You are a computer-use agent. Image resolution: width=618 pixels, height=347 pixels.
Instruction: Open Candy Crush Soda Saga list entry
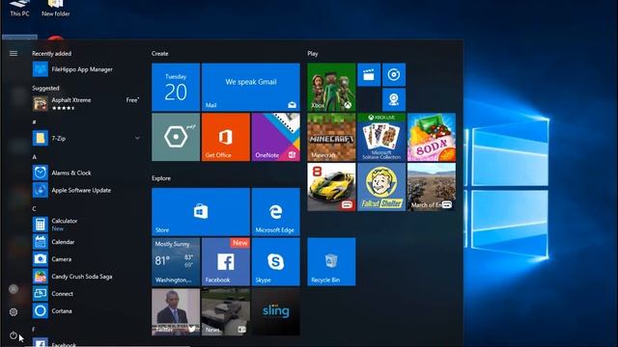point(86,277)
